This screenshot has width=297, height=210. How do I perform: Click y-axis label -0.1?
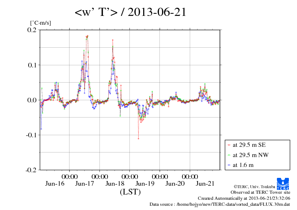click(31, 135)
